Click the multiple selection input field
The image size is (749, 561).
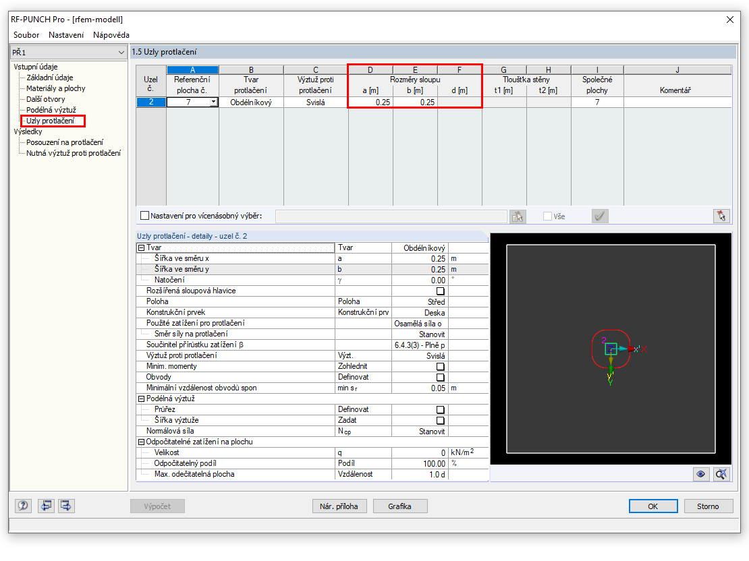pos(391,216)
